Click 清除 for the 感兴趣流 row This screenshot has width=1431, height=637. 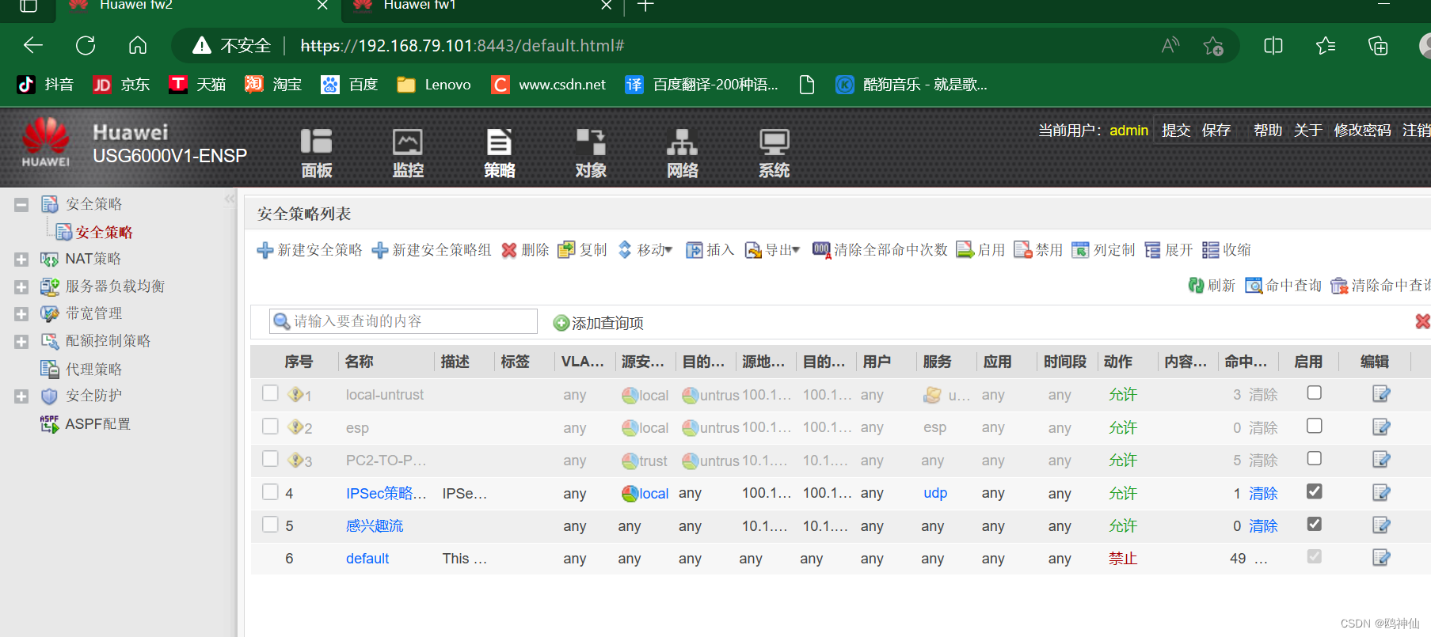(x=1263, y=526)
